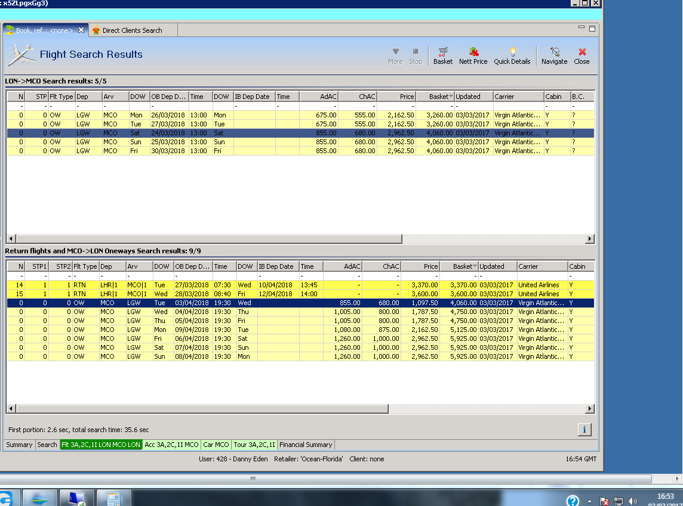This screenshot has height=506, width=683.
Task: Close the Book. ref. tab with its X
Action: [81, 30]
